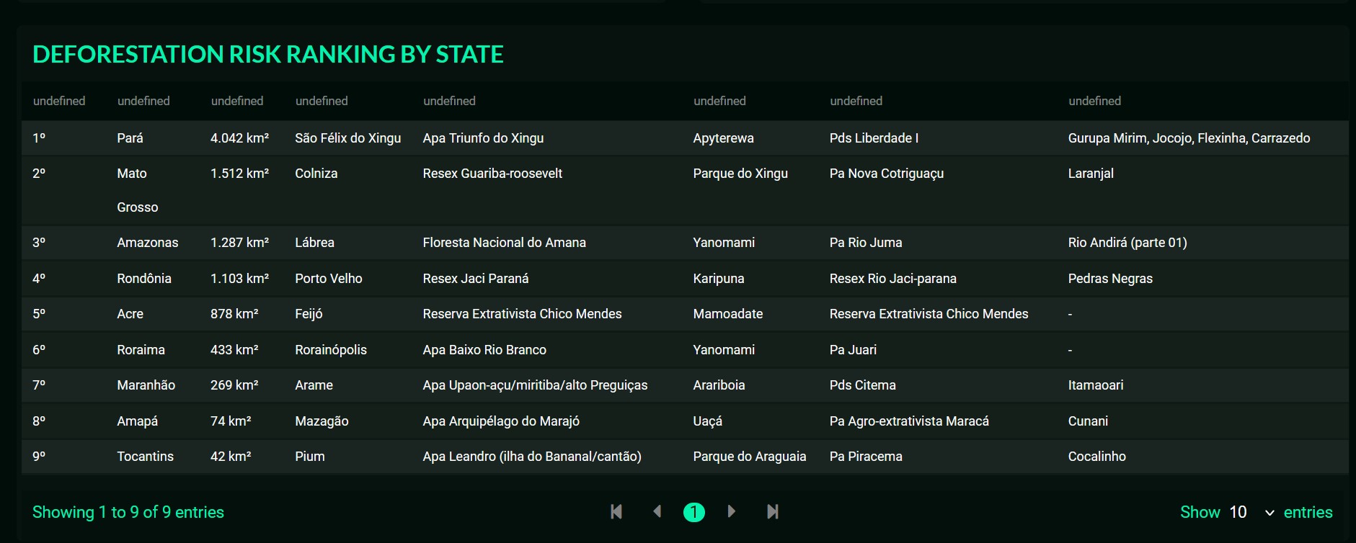Click Resex Guariba-roosevelt cell
The image size is (1356, 543).
[x=492, y=174]
